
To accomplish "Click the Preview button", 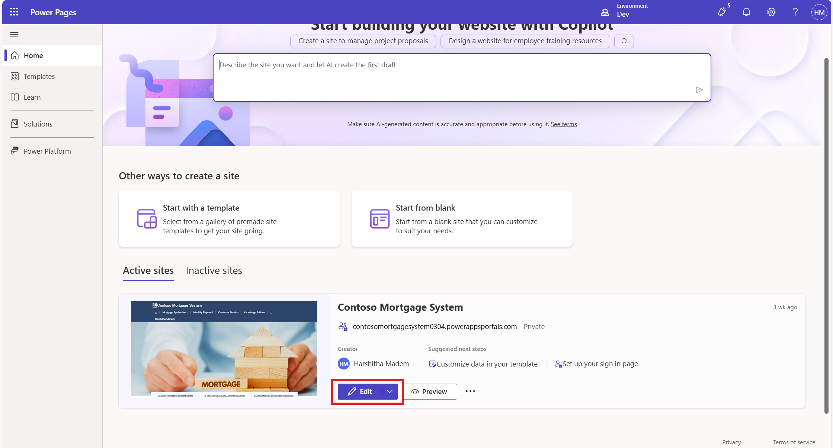I will (x=430, y=391).
